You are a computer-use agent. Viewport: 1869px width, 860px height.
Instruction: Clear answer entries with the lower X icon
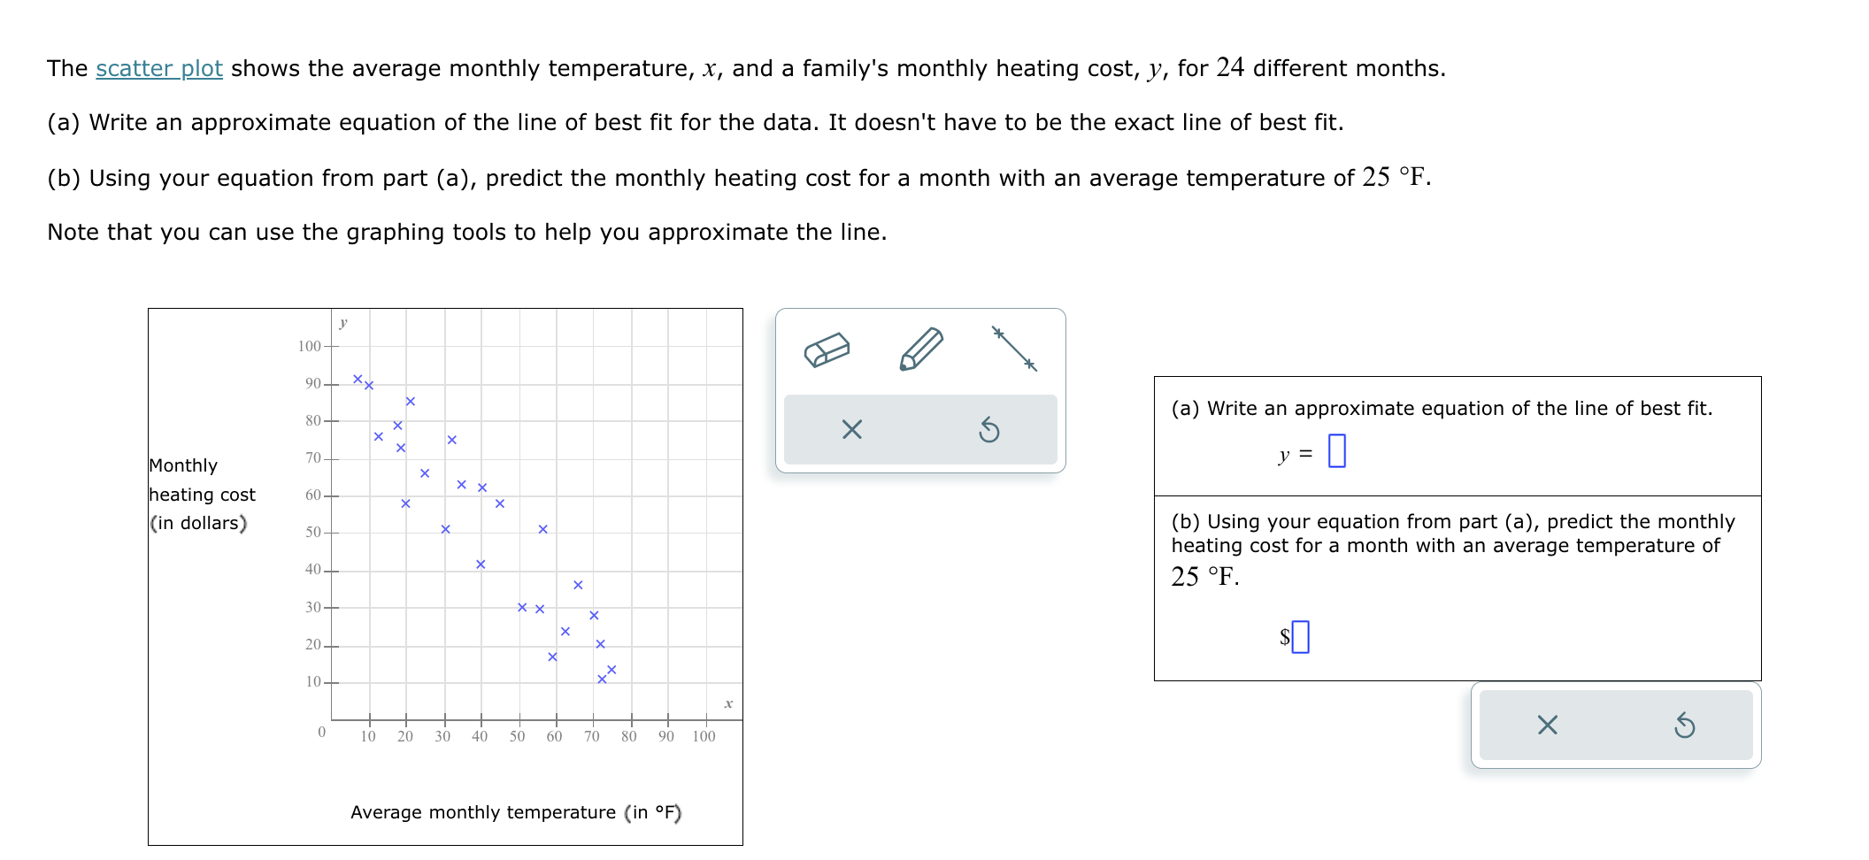[1547, 726]
